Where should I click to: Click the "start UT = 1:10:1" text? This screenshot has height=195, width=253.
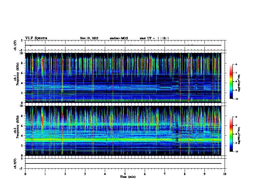(x=154, y=38)
